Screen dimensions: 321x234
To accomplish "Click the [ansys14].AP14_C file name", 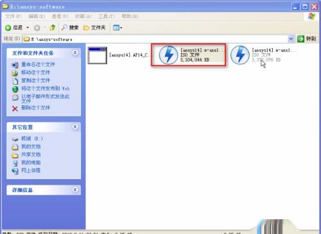I will click(x=128, y=55).
